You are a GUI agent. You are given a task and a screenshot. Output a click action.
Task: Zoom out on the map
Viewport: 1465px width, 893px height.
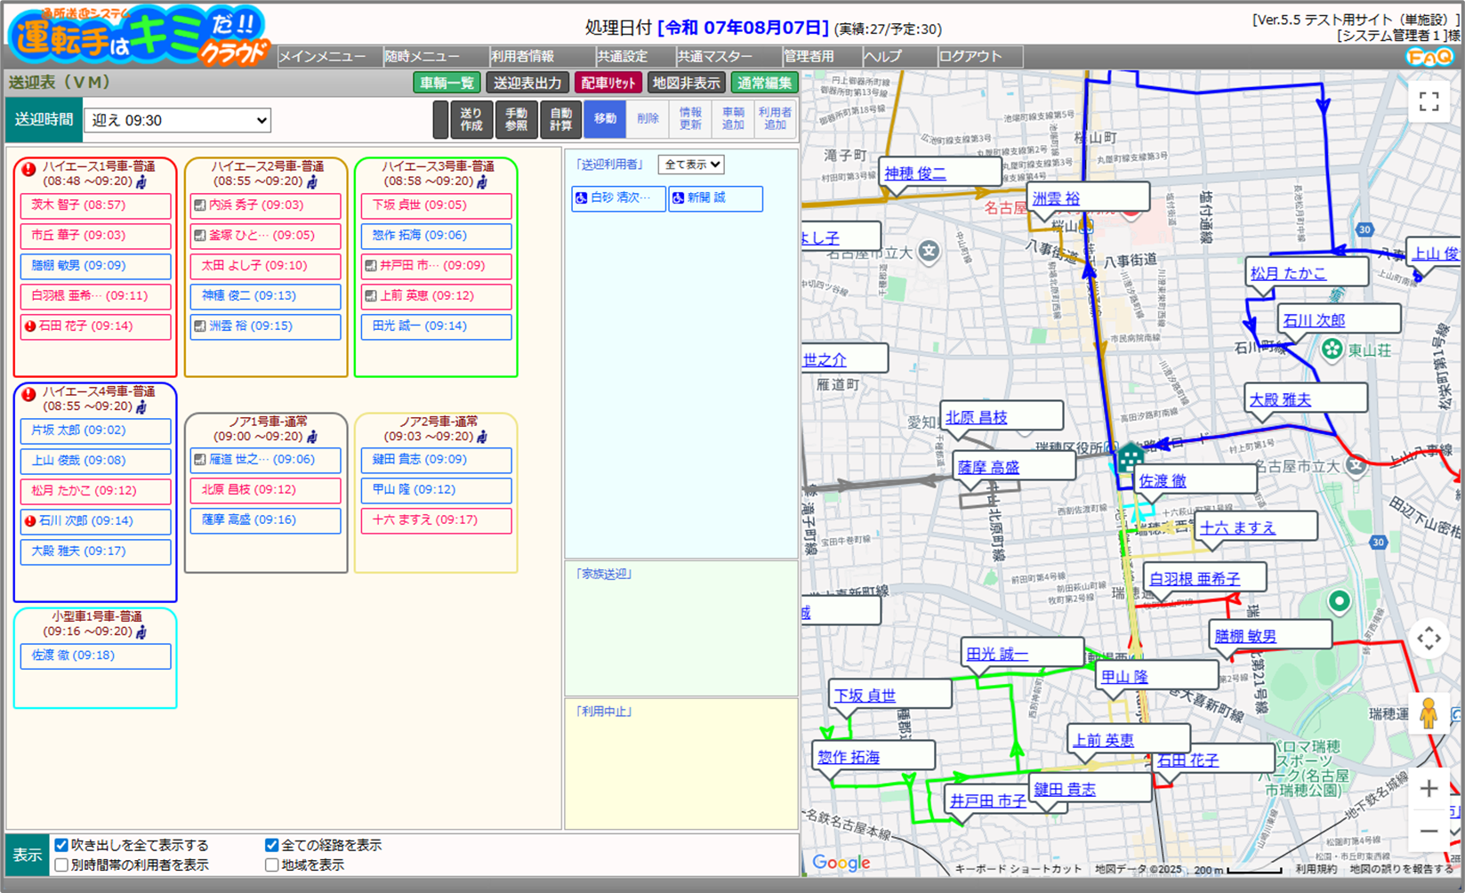point(1429,831)
